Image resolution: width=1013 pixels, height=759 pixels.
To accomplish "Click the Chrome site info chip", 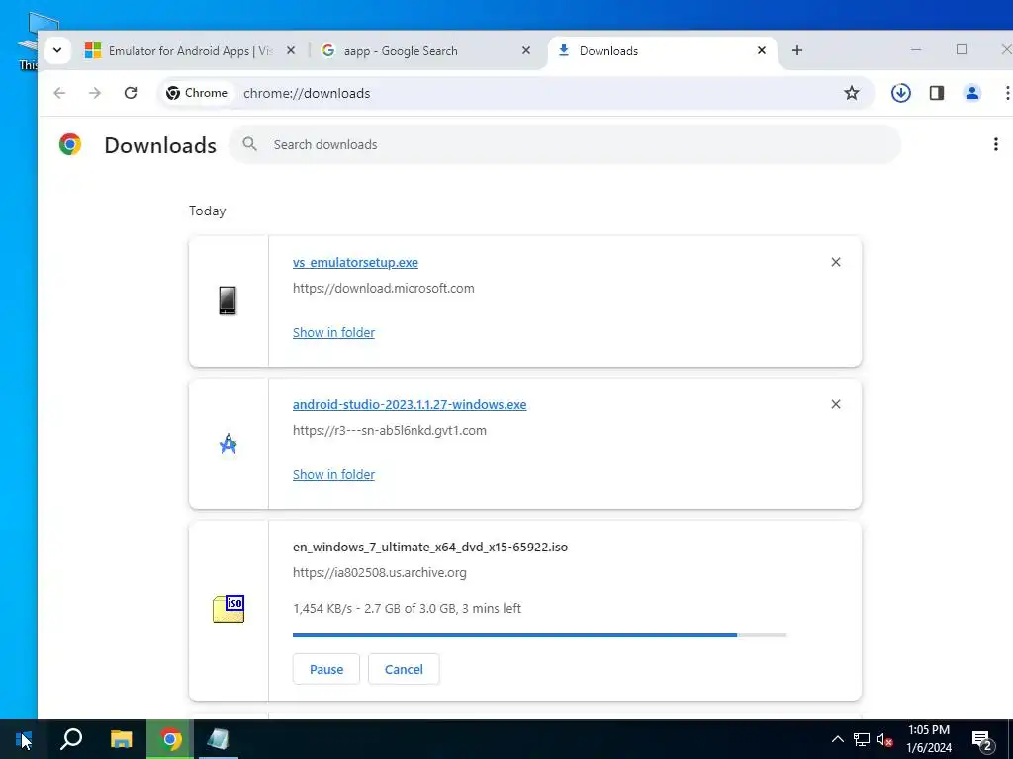I will coord(197,93).
